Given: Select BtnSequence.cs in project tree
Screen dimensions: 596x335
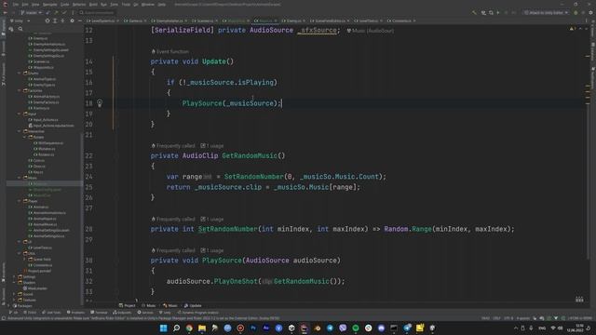Looking at the screenshot, I should pyautogui.click(x=48, y=142).
